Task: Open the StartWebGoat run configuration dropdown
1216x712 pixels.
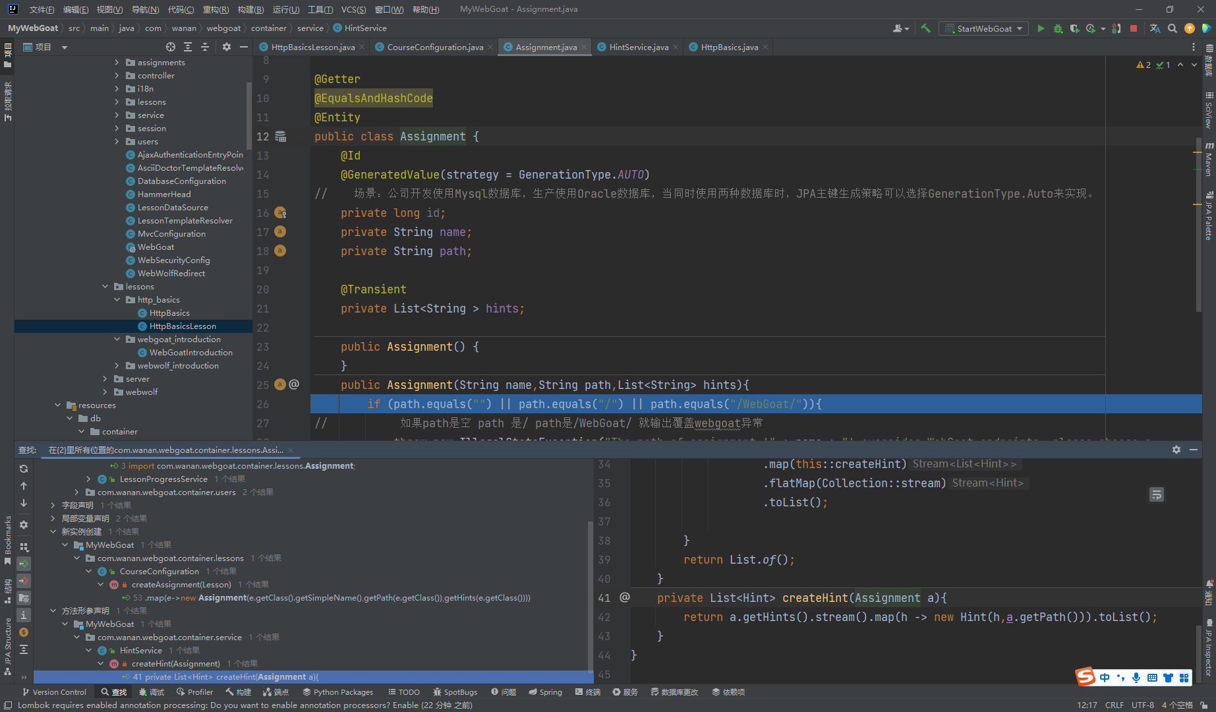Action: (x=983, y=28)
